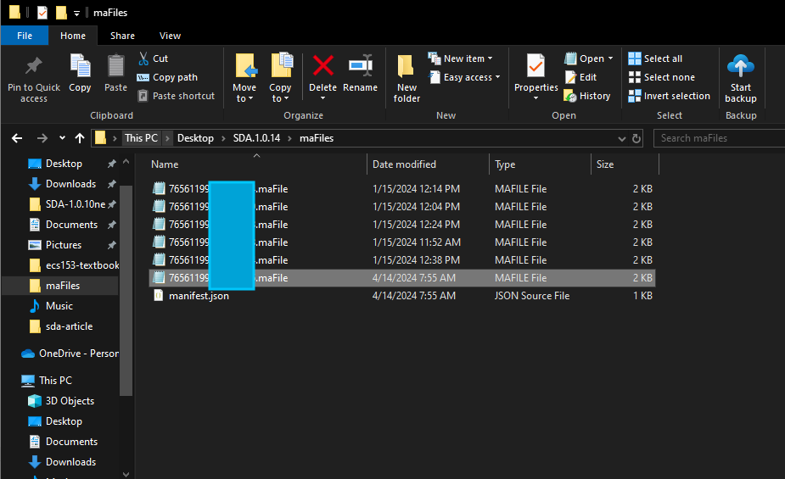Open the recent locations dropdown arrow
The image size is (785, 479).
tap(62, 138)
